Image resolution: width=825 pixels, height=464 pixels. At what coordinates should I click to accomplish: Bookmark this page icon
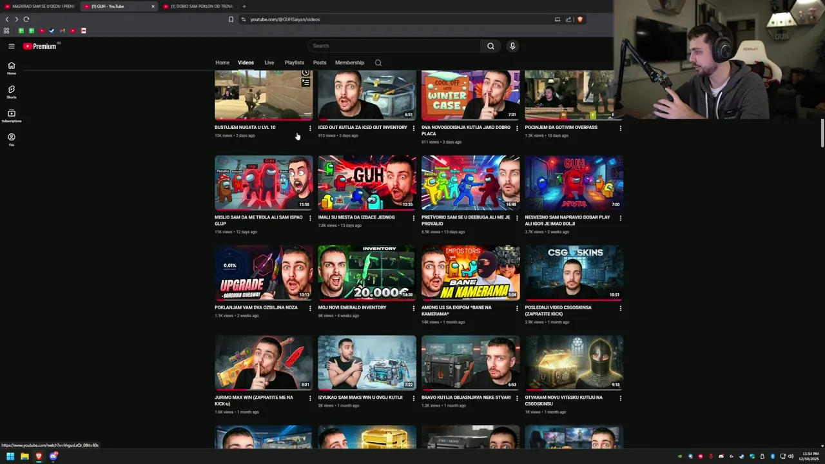click(x=231, y=19)
